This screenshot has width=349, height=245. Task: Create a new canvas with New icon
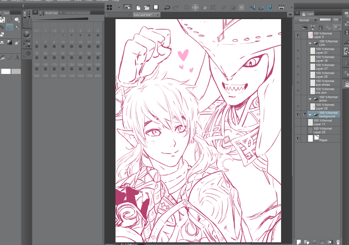coord(138,7)
